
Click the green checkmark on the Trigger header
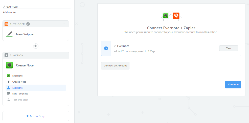28,24
